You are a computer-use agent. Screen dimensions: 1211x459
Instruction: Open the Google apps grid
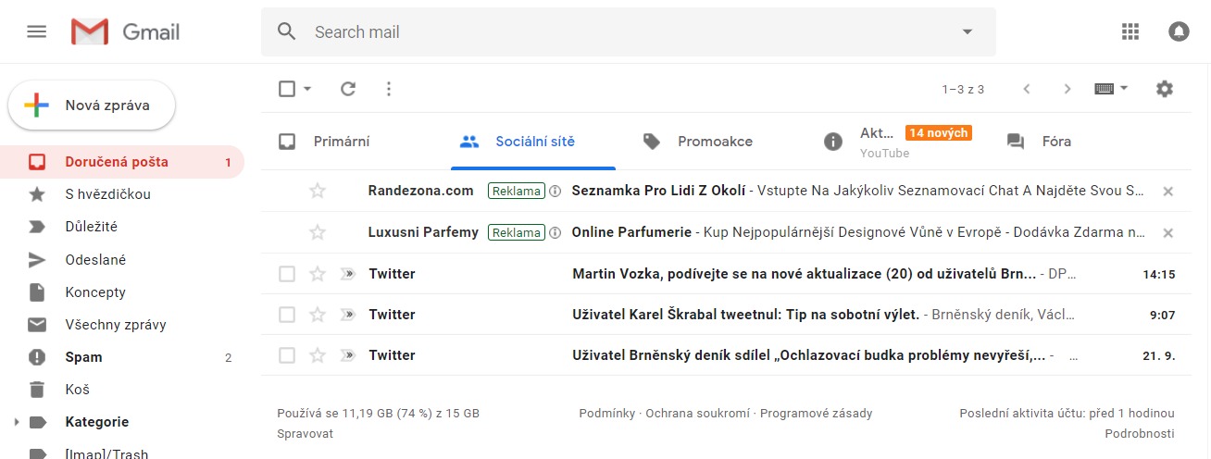tap(1130, 31)
